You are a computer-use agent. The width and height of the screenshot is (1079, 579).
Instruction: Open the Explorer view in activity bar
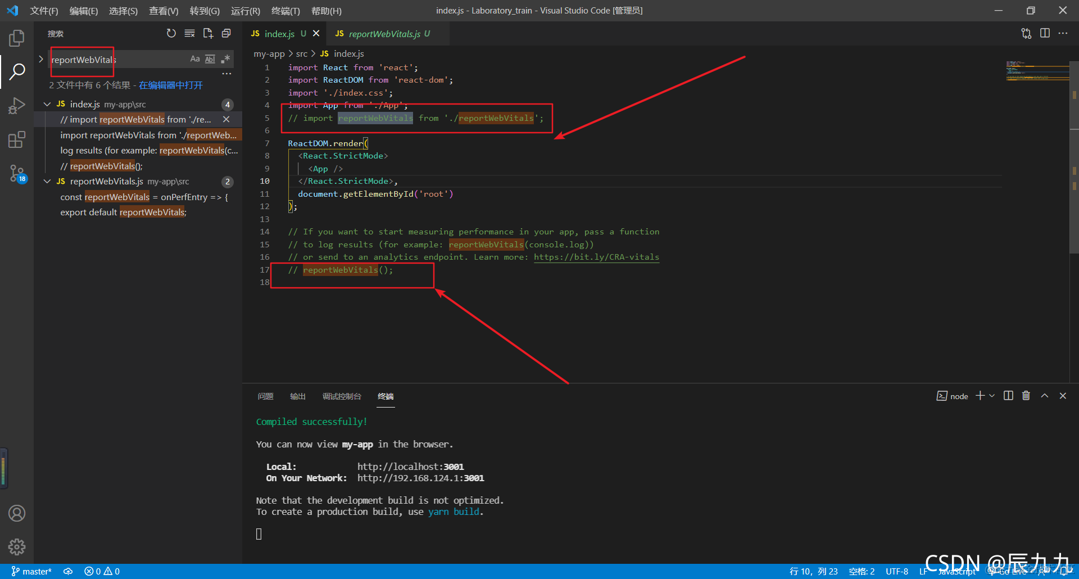pyautogui.click(x=17, y=38)
